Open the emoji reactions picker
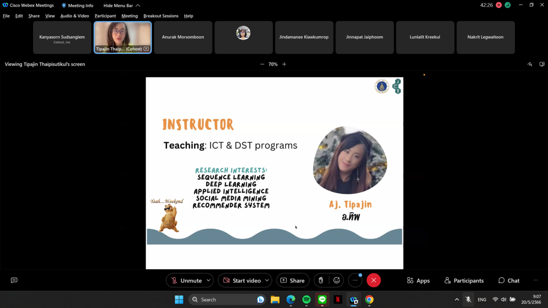This screenshot has height=308, width=548. pos(336,281)
